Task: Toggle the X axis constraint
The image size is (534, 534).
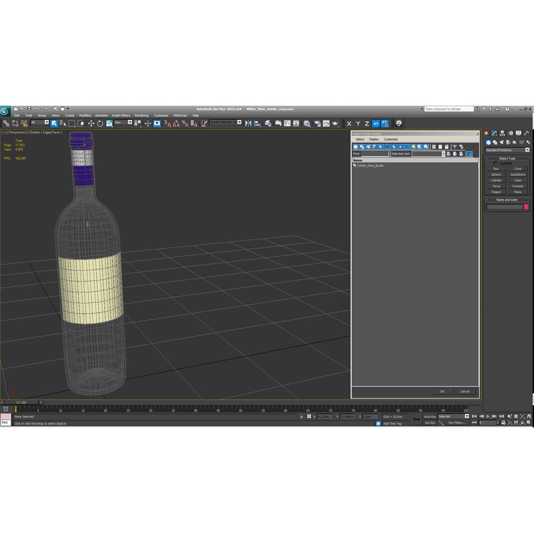Action: [349, 124]
